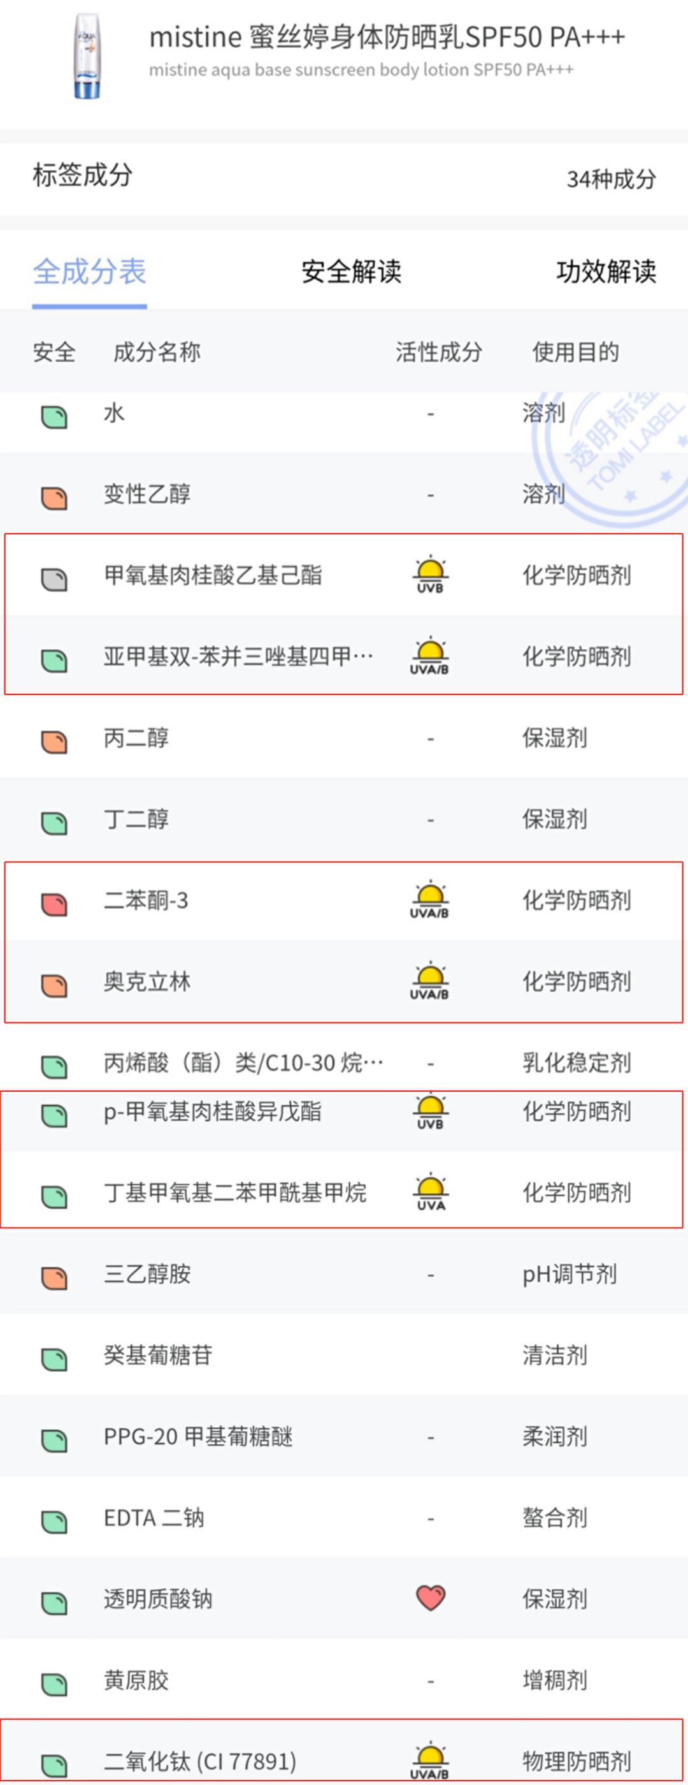The width and height of the screenshot is (688, 1785).
Task: Switch to the 安全解读 tab
Action: pos(352,273)
